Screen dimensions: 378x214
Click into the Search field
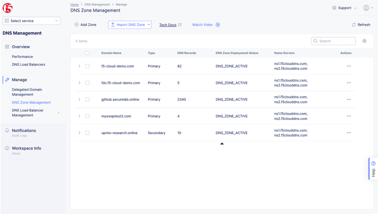(333, 41)
